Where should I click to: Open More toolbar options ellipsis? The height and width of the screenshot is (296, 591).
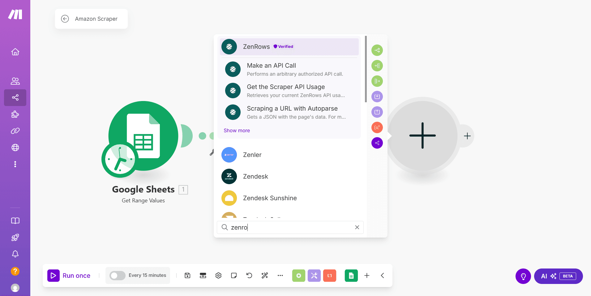[280, 276]
